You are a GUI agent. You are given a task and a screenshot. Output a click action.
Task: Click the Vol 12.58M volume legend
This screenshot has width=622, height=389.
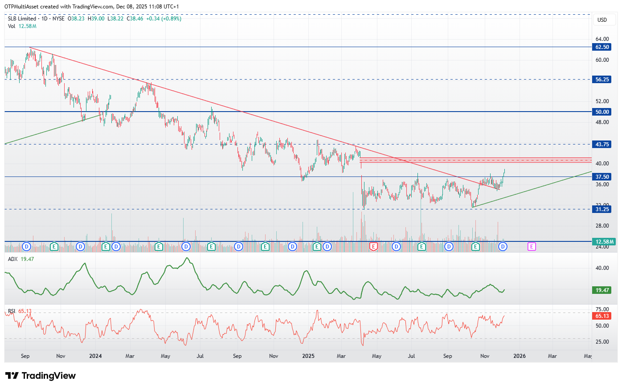(22, 26)
